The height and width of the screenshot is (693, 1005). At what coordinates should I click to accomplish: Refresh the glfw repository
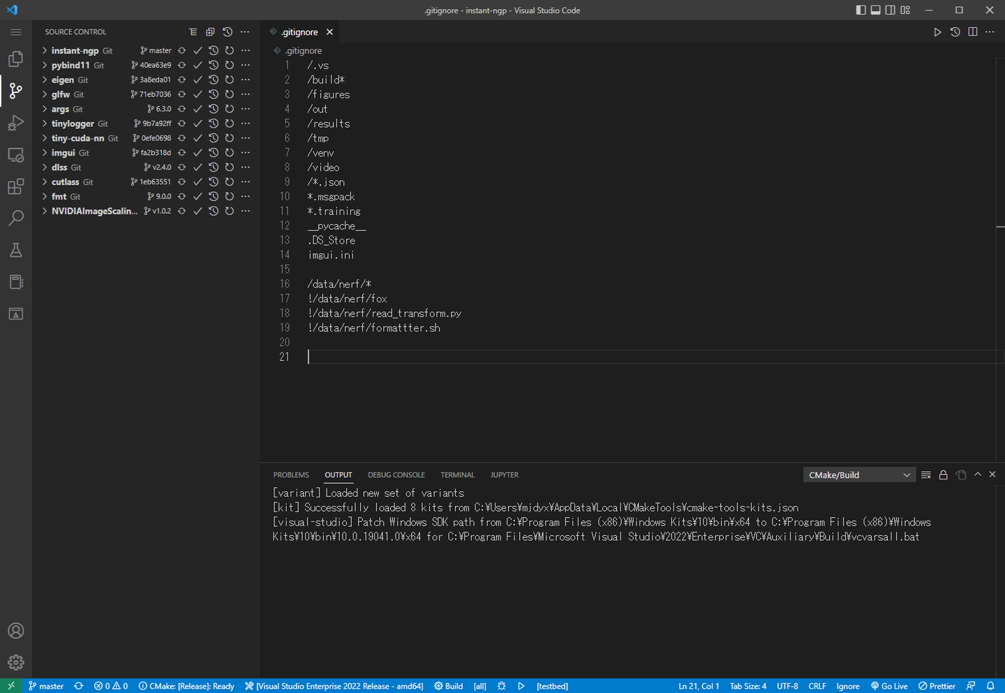pos(229,94)
